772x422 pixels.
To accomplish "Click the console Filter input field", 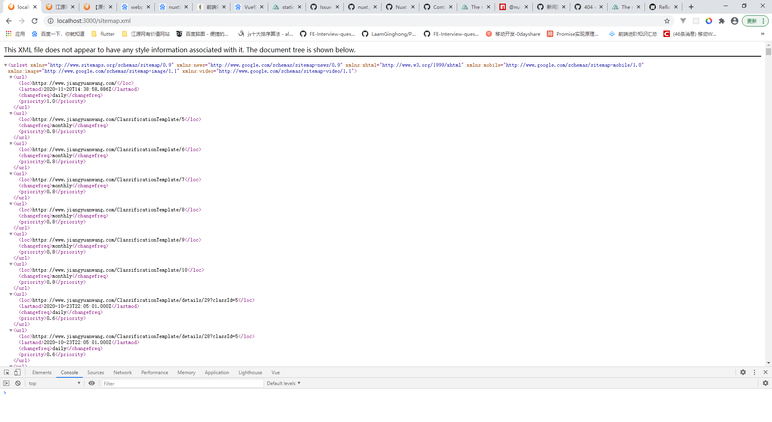I will tap(183, 383).
